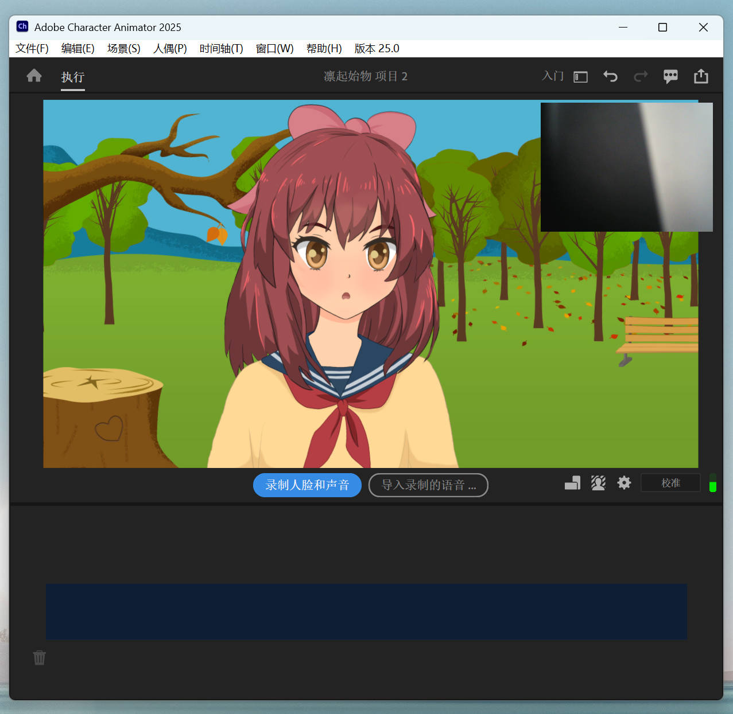Click the webcam preview thumbnail
Screen dimensions: 733x714
(627, 167)
